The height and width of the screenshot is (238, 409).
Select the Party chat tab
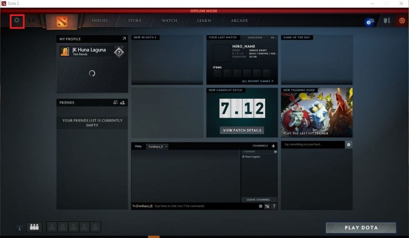click(138, 146)
